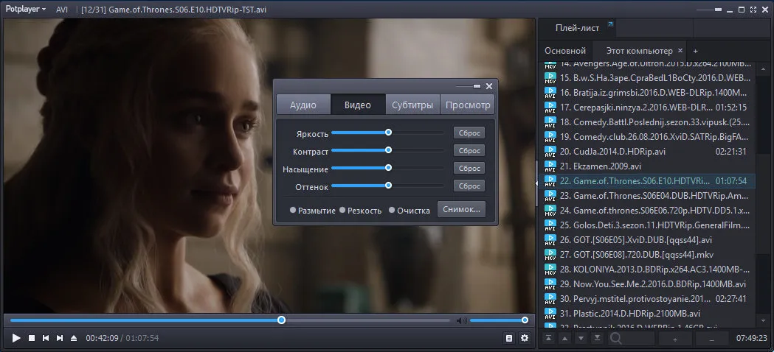
Task: Add a new playlist tab with plus
Action: (x=696, y=51)
